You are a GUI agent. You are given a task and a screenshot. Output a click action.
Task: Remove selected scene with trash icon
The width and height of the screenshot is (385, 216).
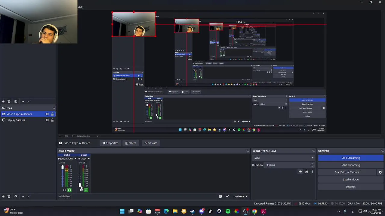pos(9,101)
